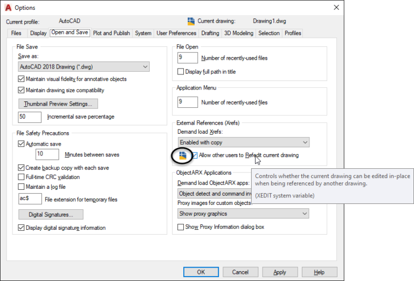Close the Options dialog
The width and height of the screenshot is (414, 281).
(337, 8)
